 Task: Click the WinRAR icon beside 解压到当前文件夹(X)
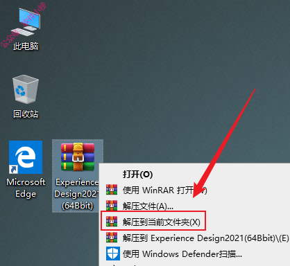(112, 222)
